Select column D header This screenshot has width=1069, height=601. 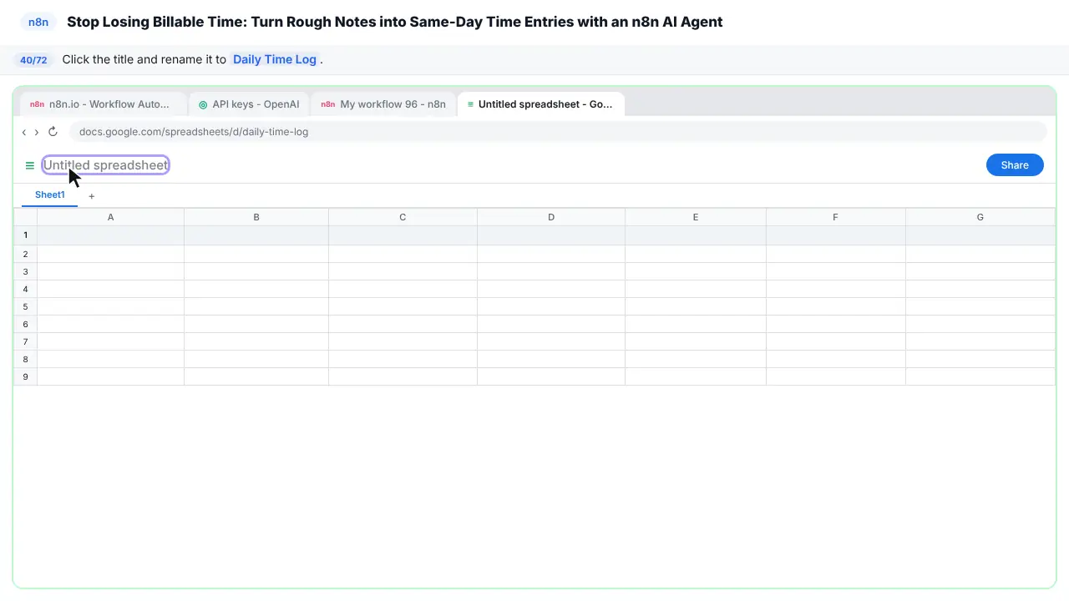click(551, 217)
